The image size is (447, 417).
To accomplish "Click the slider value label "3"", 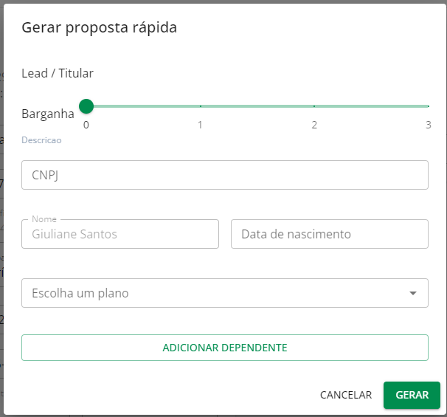I will (x=428, y=125).
